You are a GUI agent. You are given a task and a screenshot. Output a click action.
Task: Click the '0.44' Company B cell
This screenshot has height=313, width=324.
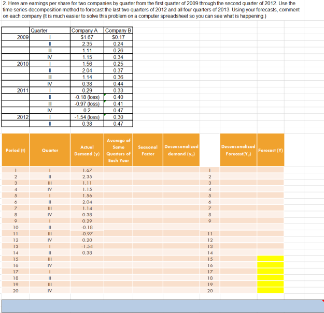118,84
